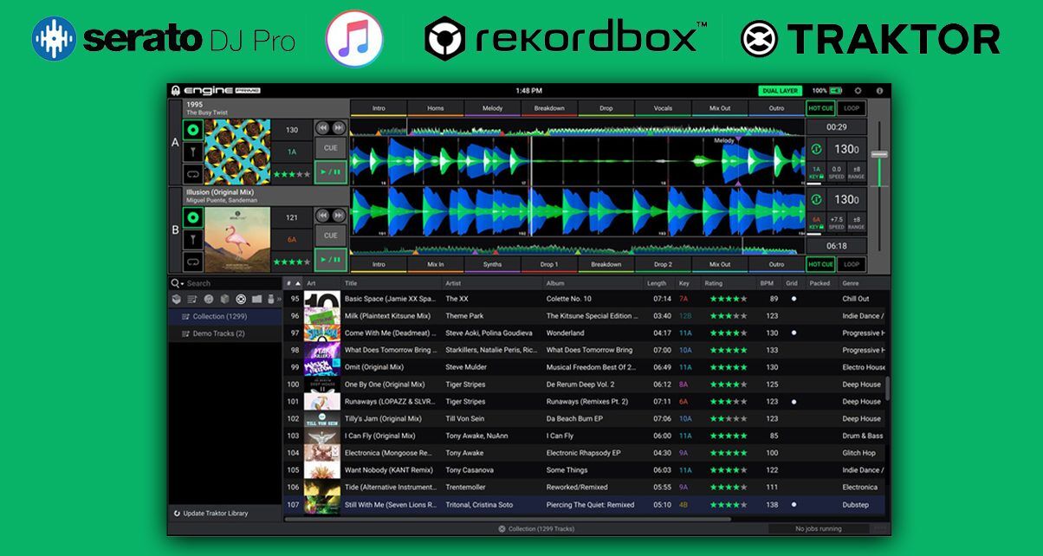The image size is (1043, 556).
Task: Jump to Horns cue on deck A
Action: coord(435,108)
